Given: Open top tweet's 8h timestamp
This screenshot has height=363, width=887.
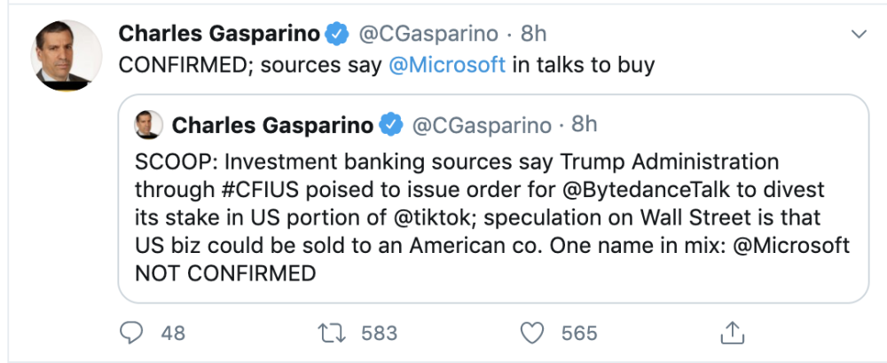Looking at the screenshot, I should click(x=533, y=35).
